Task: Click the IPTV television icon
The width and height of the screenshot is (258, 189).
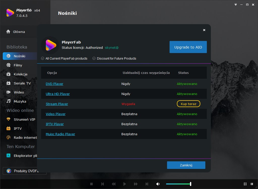Action: [8, 128]
